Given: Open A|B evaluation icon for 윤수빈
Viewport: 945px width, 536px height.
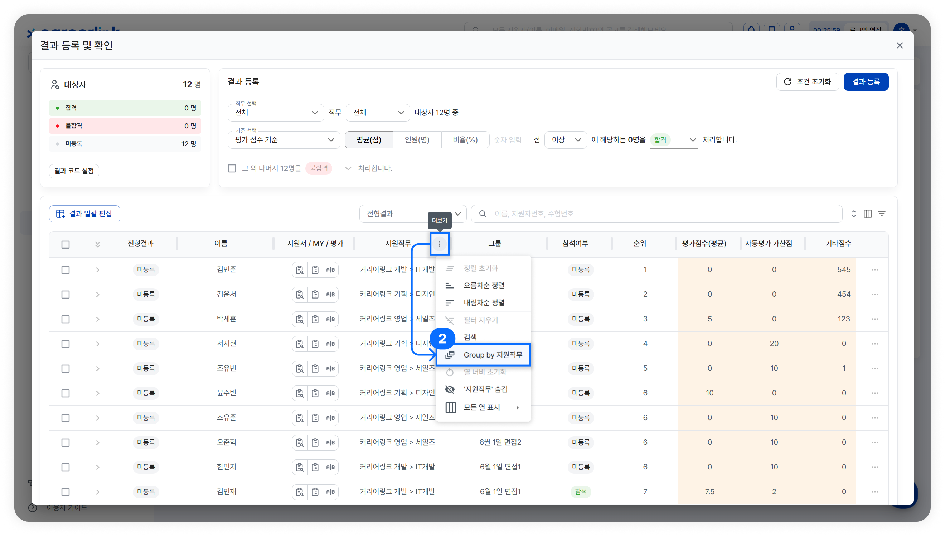Looking at the screenshot, I should (330, 393).
